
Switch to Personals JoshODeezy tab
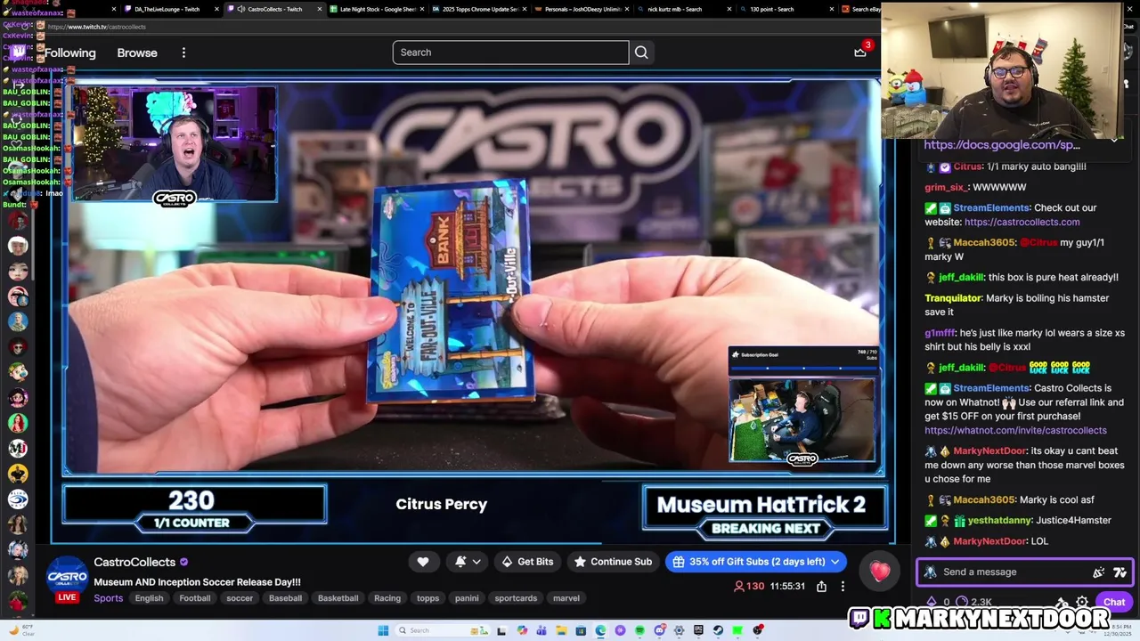[582, 9]
